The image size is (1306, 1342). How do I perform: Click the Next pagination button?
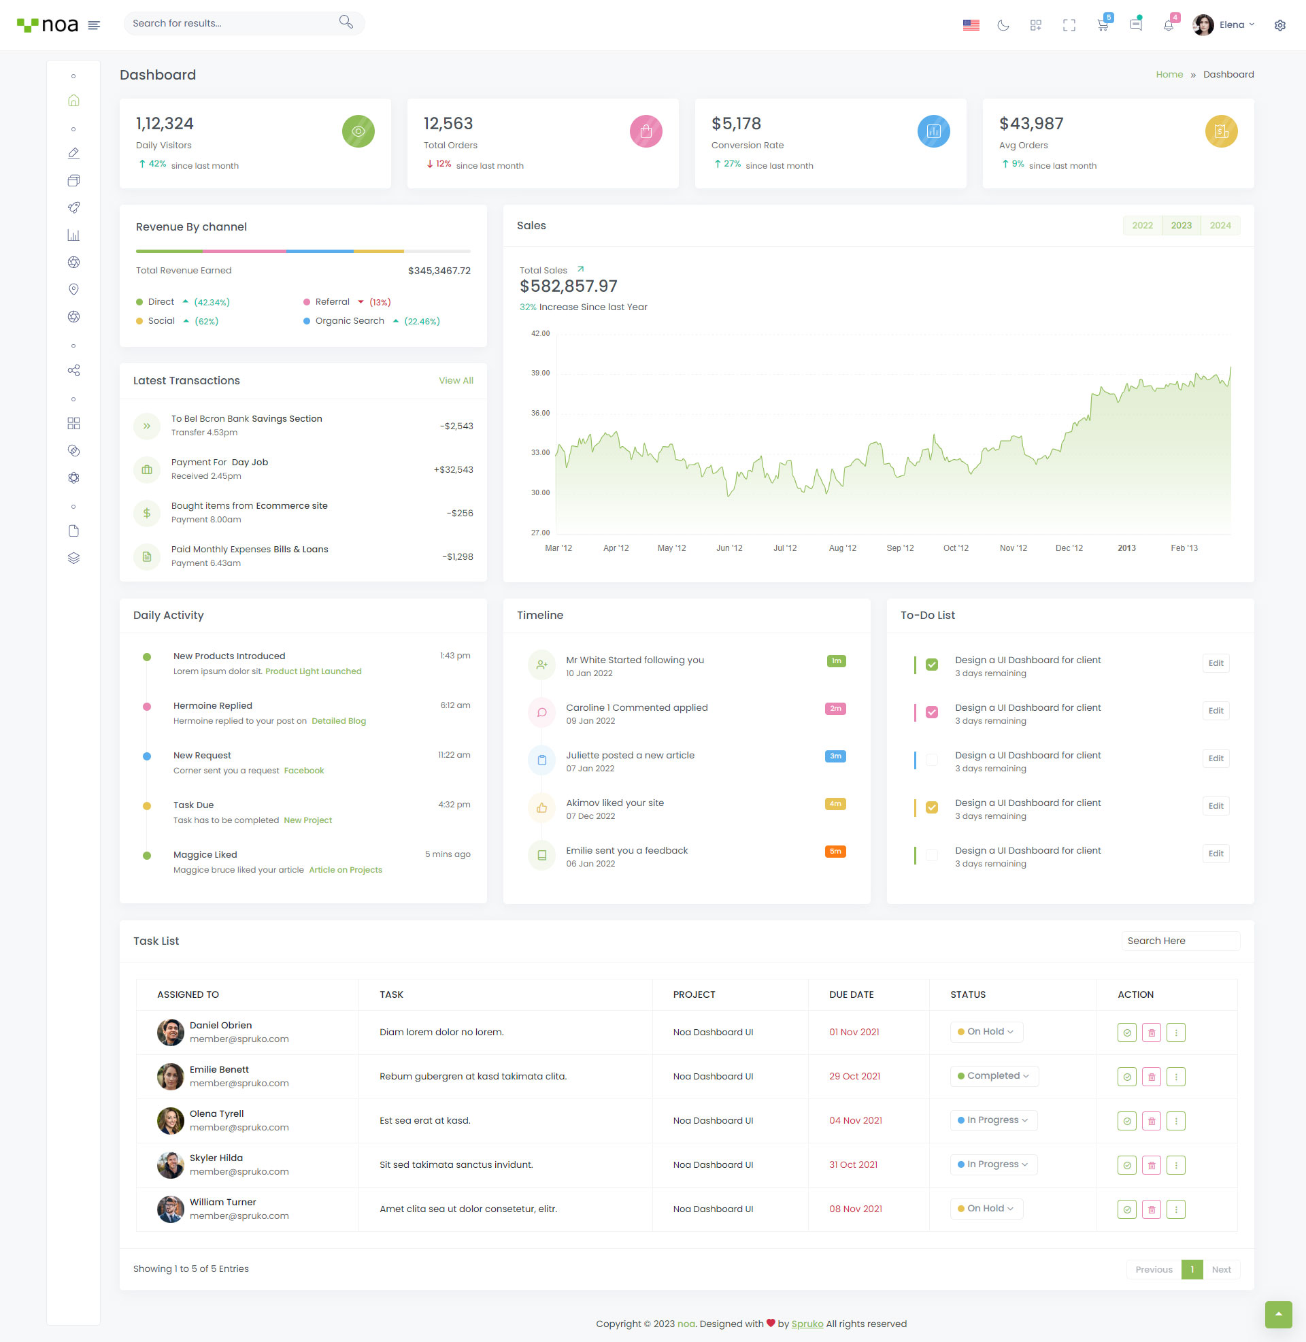tap(1221, 1269)
